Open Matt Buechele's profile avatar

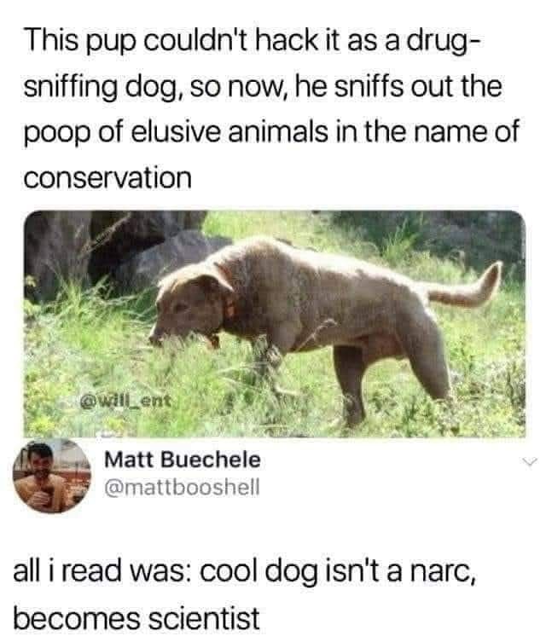click(x=51, y=477)
